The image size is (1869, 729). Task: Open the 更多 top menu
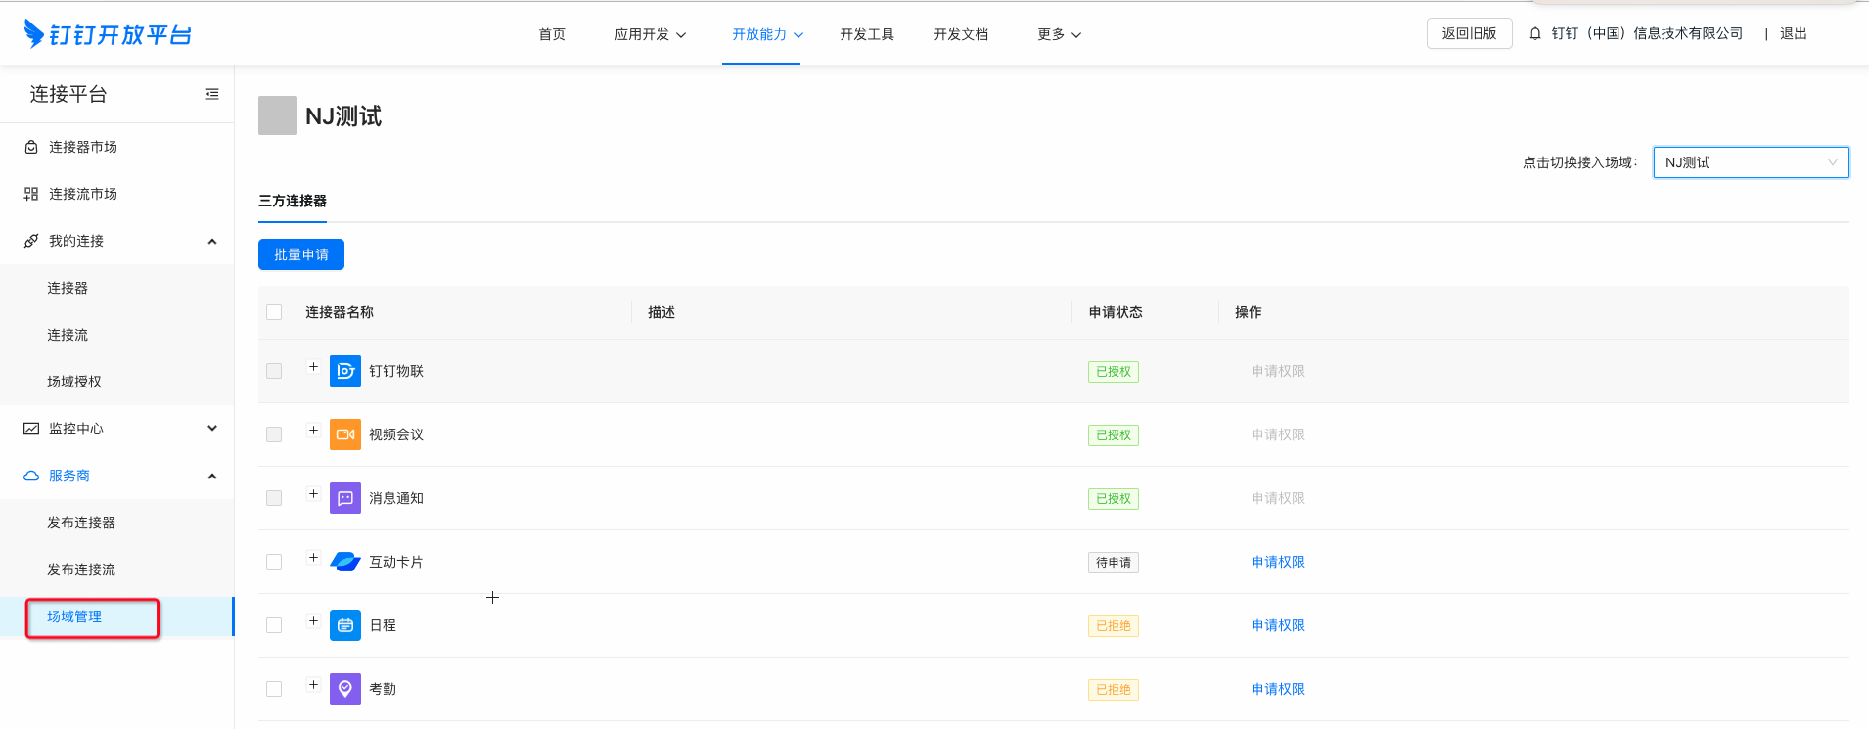[1059, 34]
